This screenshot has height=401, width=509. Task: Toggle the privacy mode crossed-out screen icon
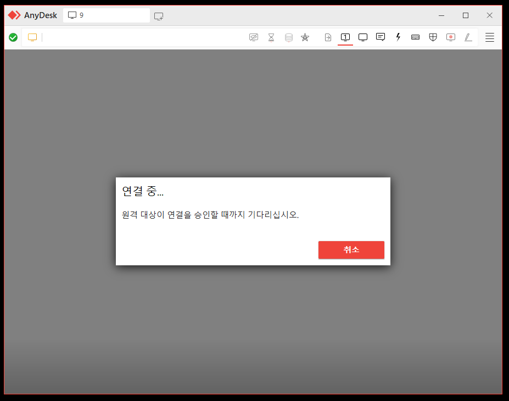(254, 37)
